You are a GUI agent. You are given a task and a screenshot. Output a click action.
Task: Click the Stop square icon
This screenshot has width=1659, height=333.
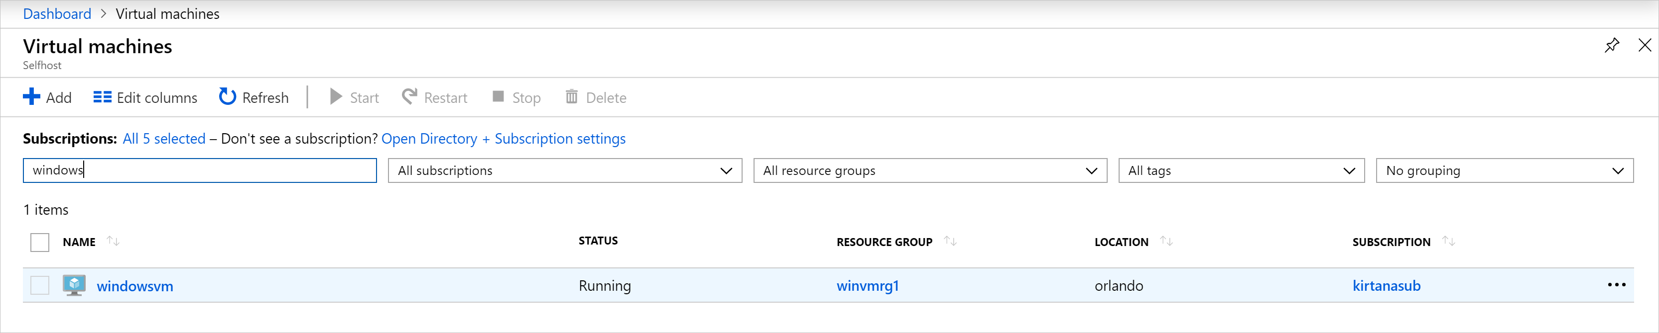[x=498, y=97]
